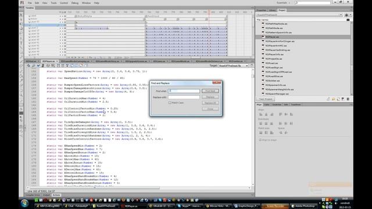
Task: Click the timeline red playhead marker
Action: click(209, 12)
